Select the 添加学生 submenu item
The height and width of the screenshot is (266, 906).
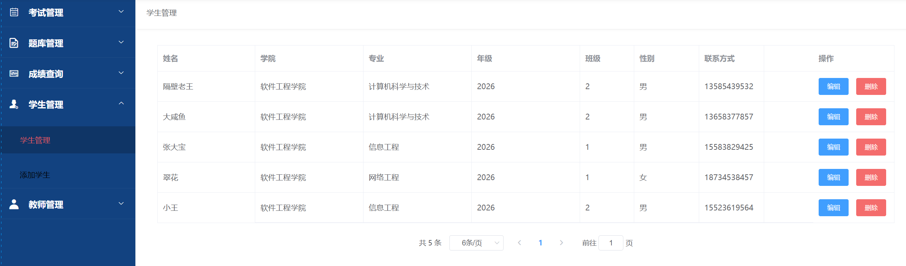(35, 175)
